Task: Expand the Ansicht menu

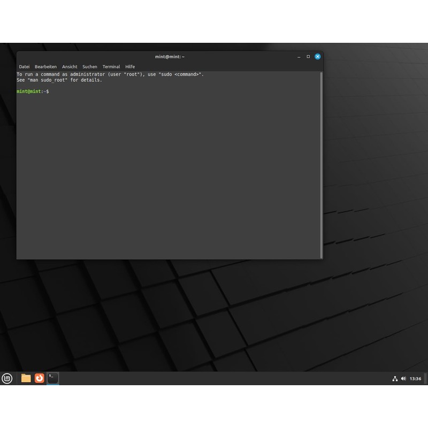Action: point(70,67)
